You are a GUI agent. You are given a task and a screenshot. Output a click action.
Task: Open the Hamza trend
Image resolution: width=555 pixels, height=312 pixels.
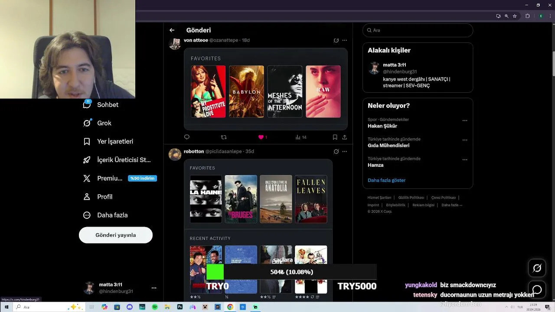[x=375, y=165]
